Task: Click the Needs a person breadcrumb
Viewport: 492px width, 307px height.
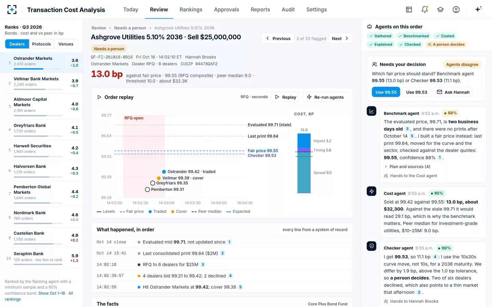Action: (x=130, y=28)
